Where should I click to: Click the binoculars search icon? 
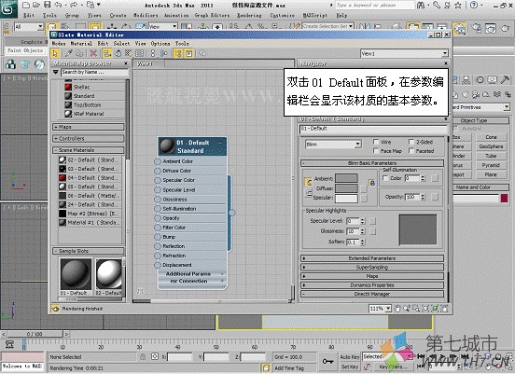[x=421, y=5]
